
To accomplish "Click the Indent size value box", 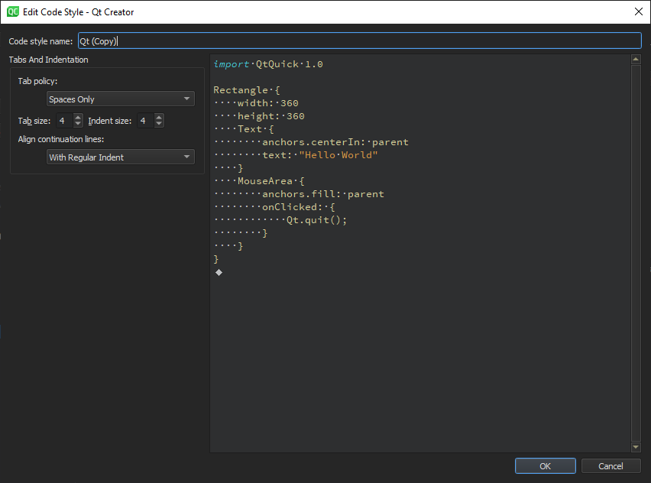I will (144, 120).
